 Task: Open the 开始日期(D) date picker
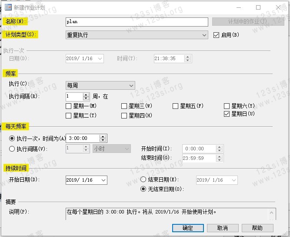(87, 180)
